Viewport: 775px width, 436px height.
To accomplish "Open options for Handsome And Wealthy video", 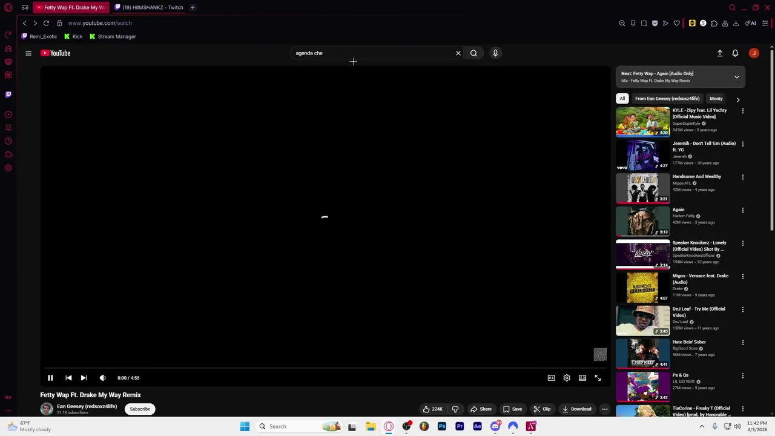I will click(x=743, y=177).
